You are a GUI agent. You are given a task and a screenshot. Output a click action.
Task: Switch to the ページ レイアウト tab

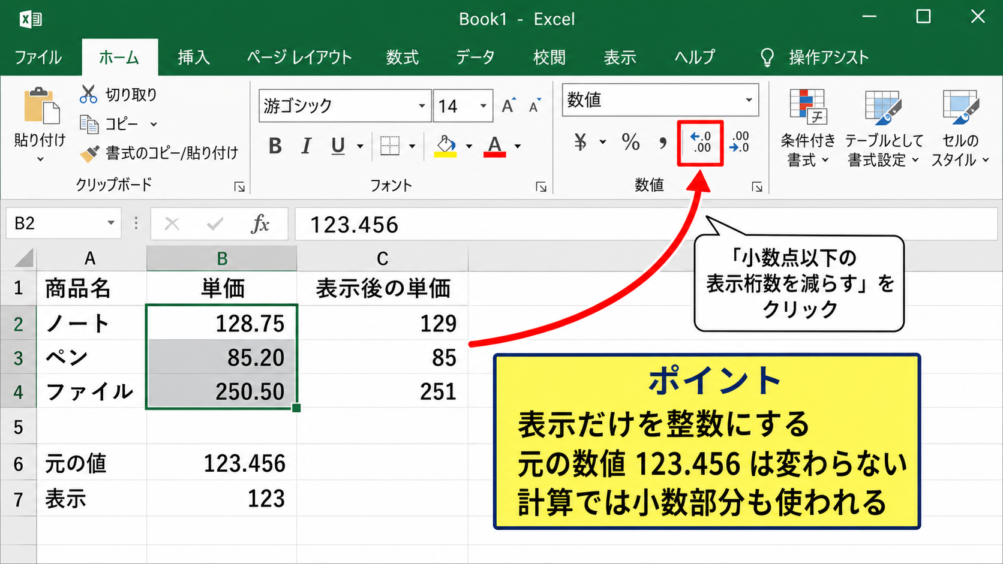pos(299,58)
